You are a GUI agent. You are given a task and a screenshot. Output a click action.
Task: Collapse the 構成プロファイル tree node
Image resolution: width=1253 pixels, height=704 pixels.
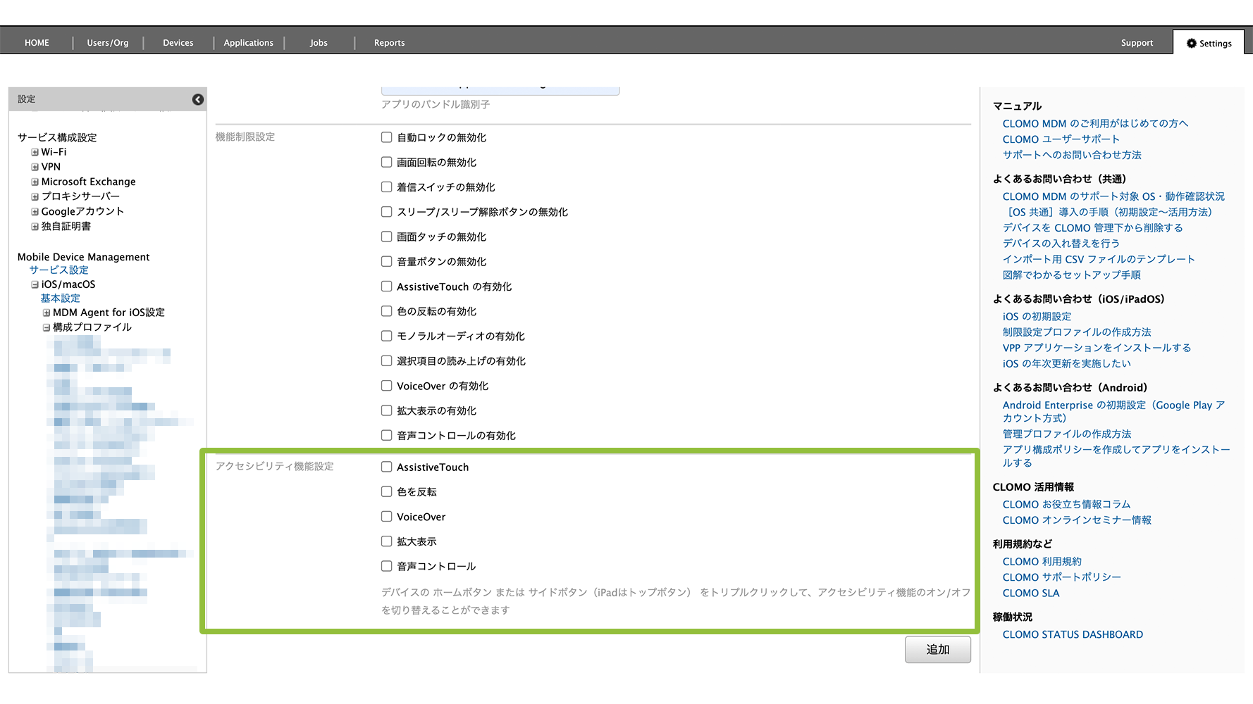pos(46,327)
